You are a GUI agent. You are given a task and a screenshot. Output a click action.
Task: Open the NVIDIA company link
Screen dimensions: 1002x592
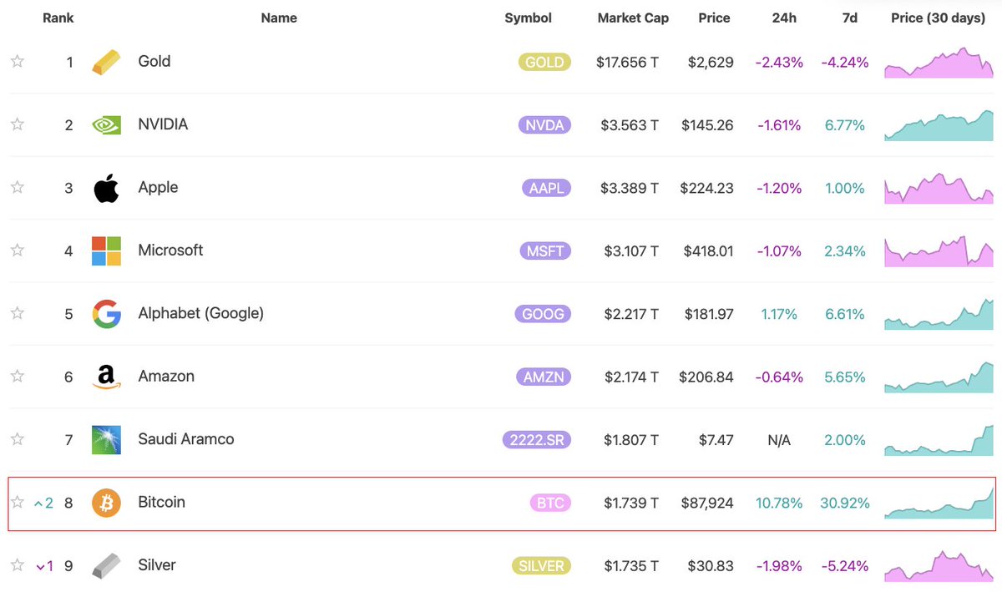click(163, 124)
